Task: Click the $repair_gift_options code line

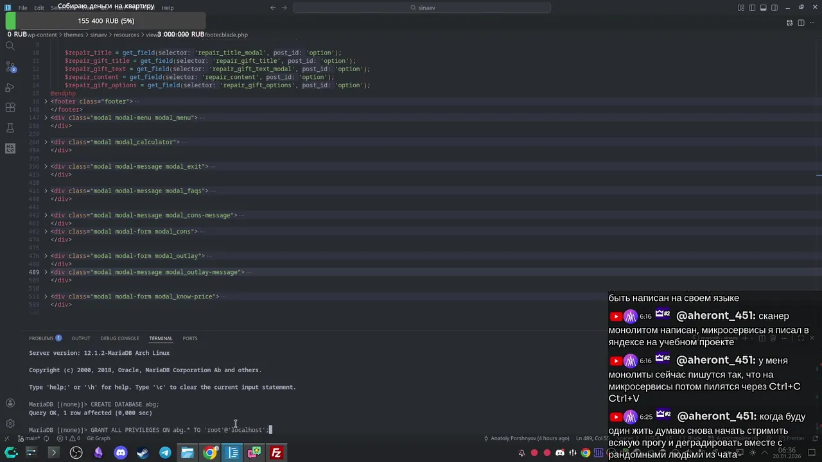Action: 217,85
